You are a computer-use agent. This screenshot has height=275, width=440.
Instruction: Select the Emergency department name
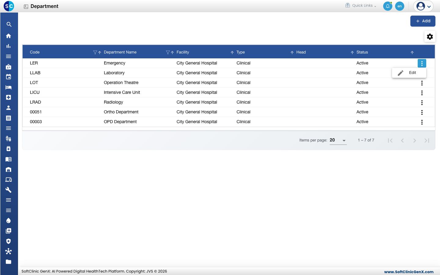click(x=115, y=63)
